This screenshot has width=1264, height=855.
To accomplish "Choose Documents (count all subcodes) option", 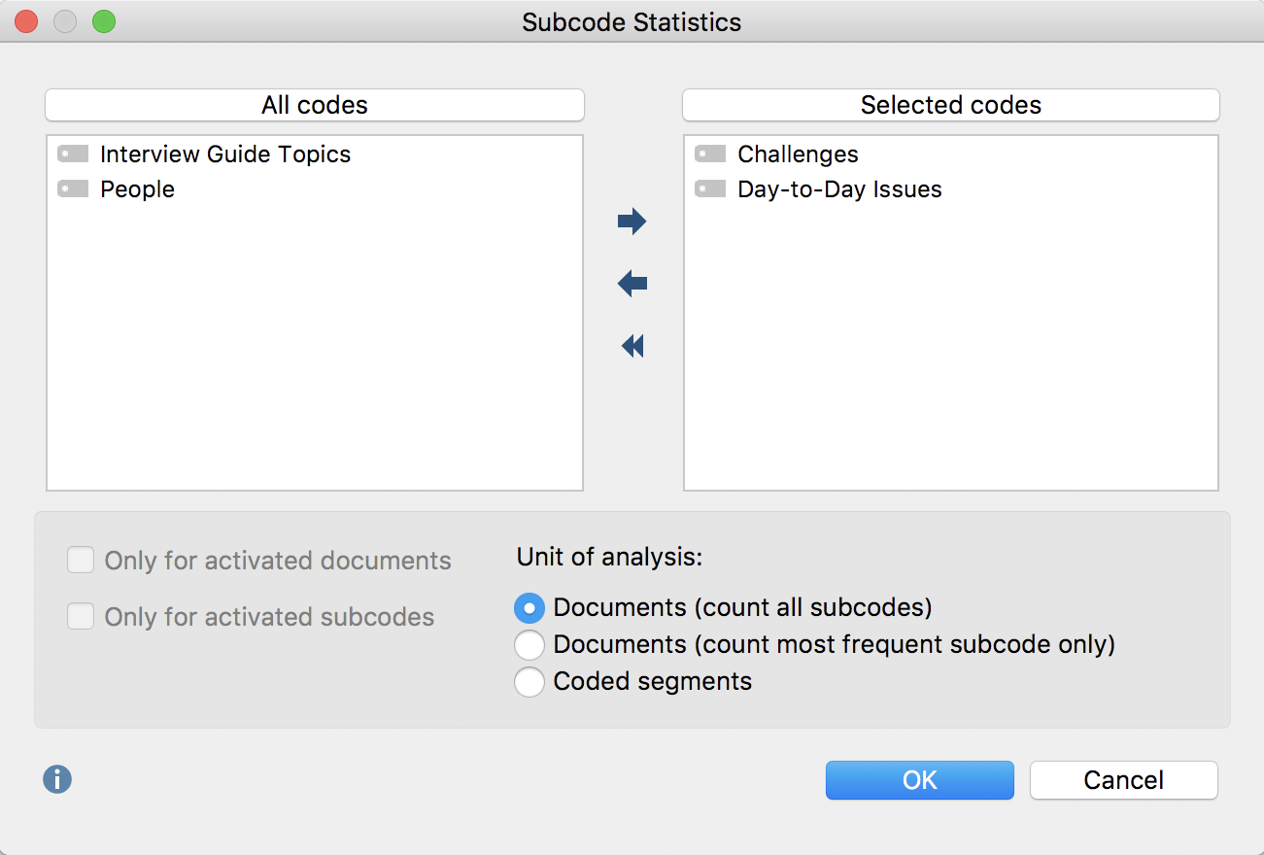I will coord(530,607).
